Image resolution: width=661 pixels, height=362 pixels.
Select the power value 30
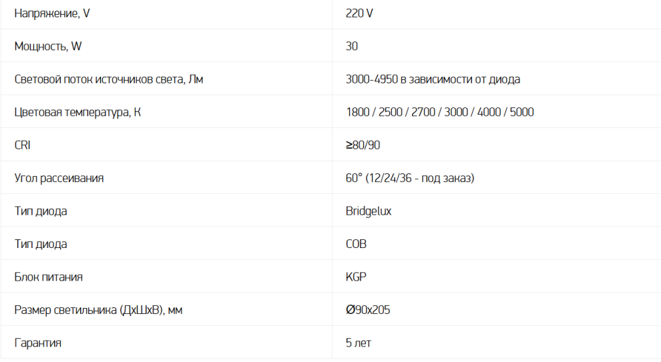pyautogui.click(x=352, y=46)
